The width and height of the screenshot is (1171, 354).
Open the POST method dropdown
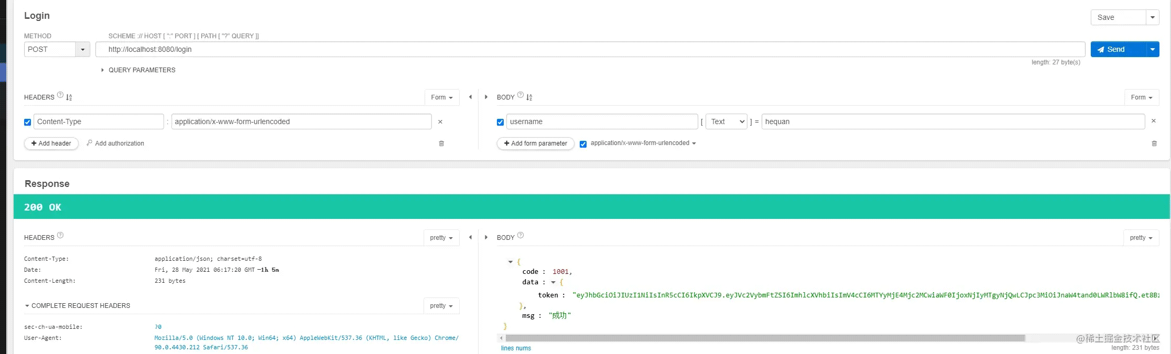coord(82,50)
